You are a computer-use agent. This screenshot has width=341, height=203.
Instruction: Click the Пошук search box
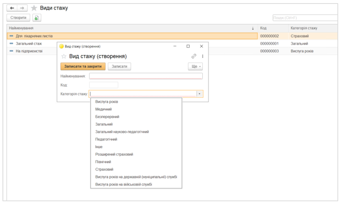coord(305,18)
